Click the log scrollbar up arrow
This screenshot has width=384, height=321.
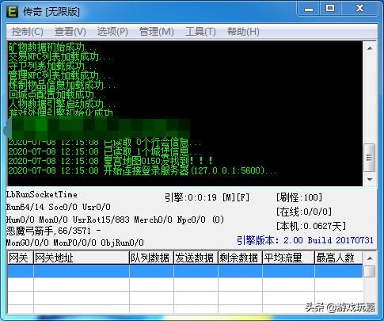click(370, 48)
